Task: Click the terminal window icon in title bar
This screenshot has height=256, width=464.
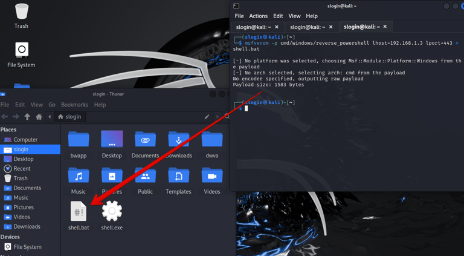Action: point(236,6)
